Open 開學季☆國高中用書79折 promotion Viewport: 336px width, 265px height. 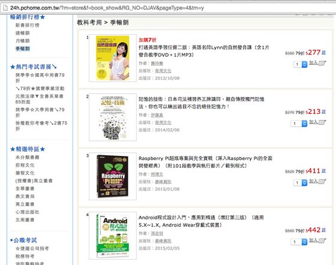40,78
